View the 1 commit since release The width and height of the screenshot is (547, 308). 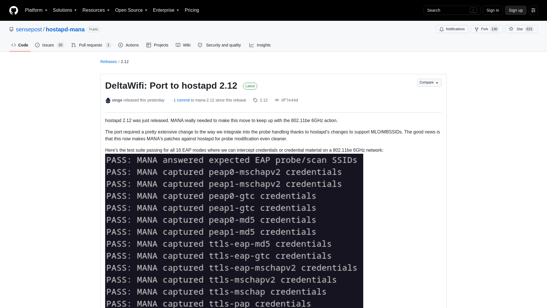click(x=181, y=100)
